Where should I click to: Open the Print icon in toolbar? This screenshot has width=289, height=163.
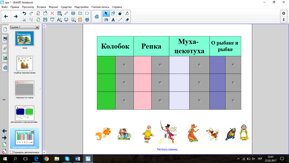[73, 13]
